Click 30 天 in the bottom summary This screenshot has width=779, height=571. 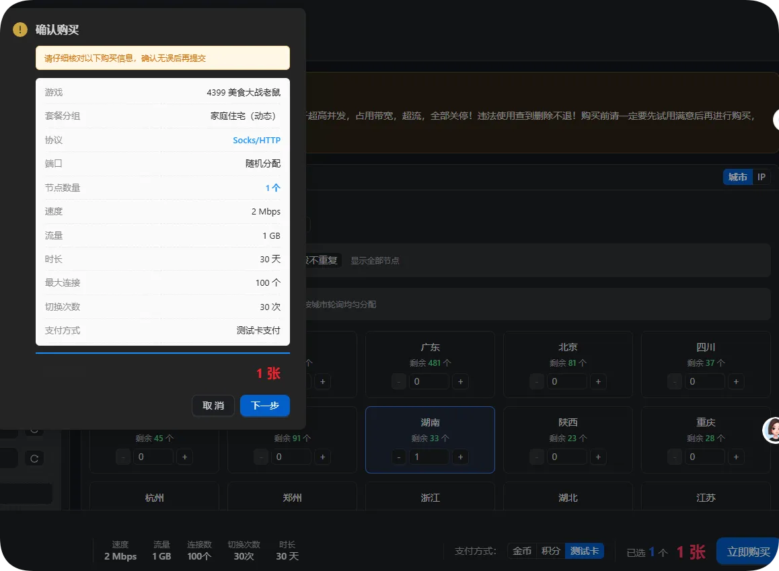pyautogui.click(x=287, y=557)
